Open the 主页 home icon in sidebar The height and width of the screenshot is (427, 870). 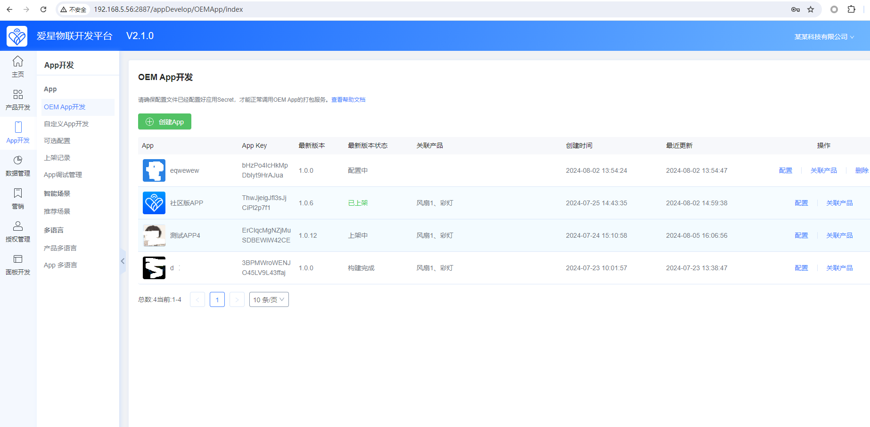tap(18, 61)
